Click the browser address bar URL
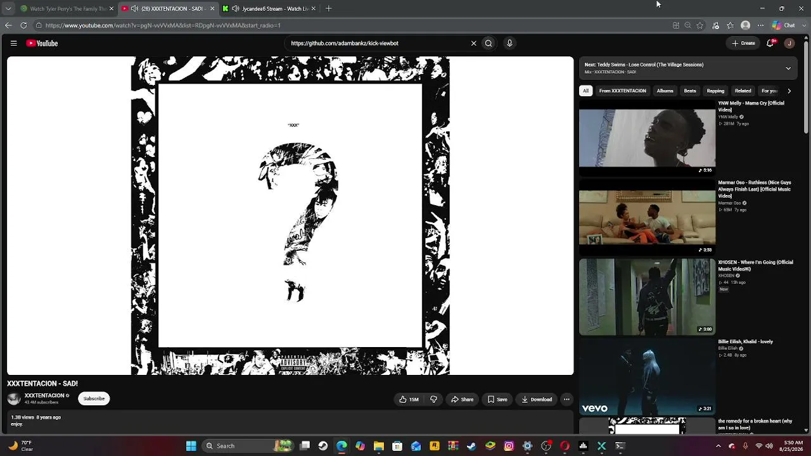 pos(163,25)
